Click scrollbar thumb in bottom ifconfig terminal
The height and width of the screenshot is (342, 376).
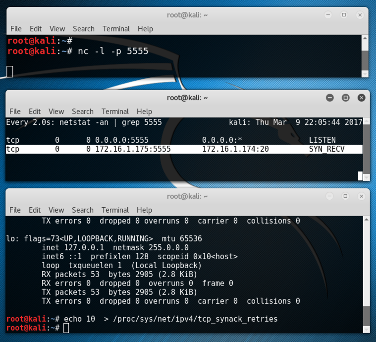click(x=367, y=316)
